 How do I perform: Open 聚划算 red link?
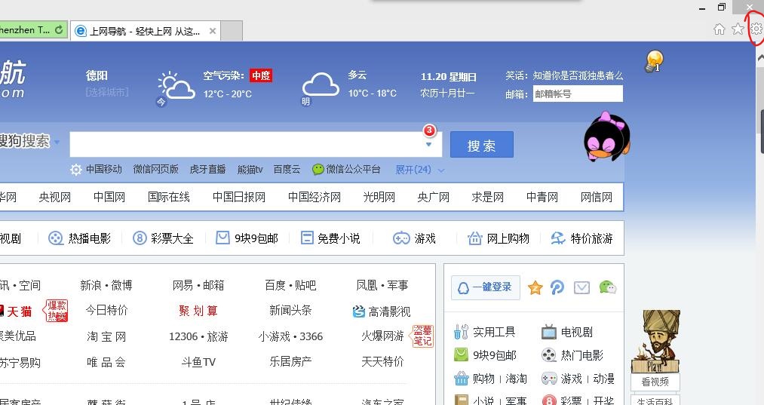[x=198, y=311]
